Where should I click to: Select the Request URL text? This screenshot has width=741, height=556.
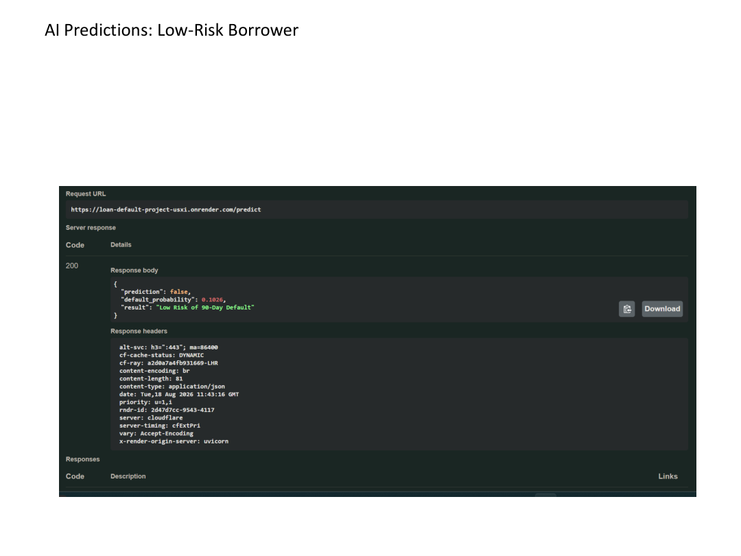click(166, 209)
